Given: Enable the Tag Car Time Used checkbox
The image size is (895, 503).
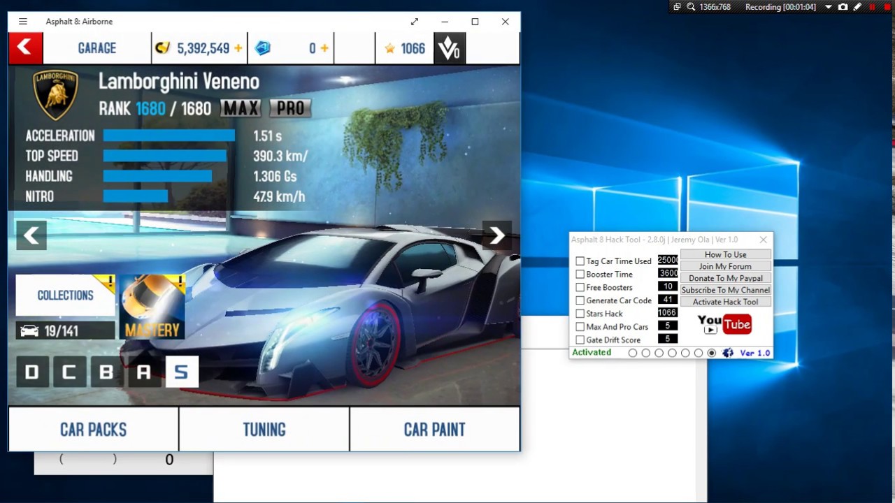Looking at the screenshot, I should (x=580, y=261).
